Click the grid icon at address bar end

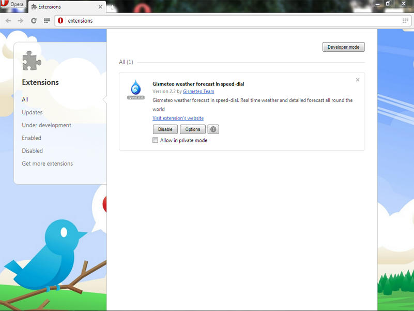tap(405, 21)
